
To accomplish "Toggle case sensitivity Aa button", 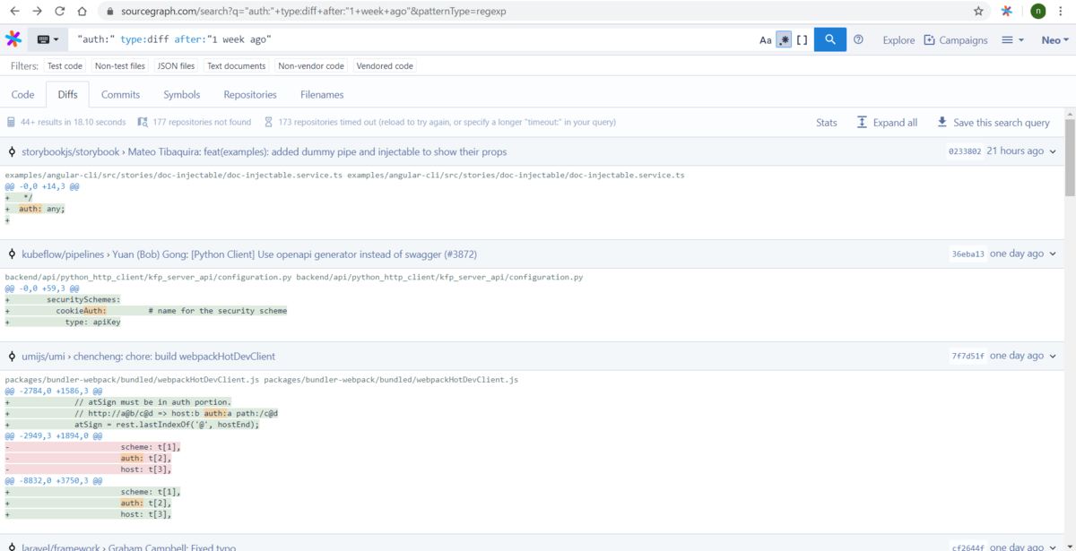I will [765, 40].
